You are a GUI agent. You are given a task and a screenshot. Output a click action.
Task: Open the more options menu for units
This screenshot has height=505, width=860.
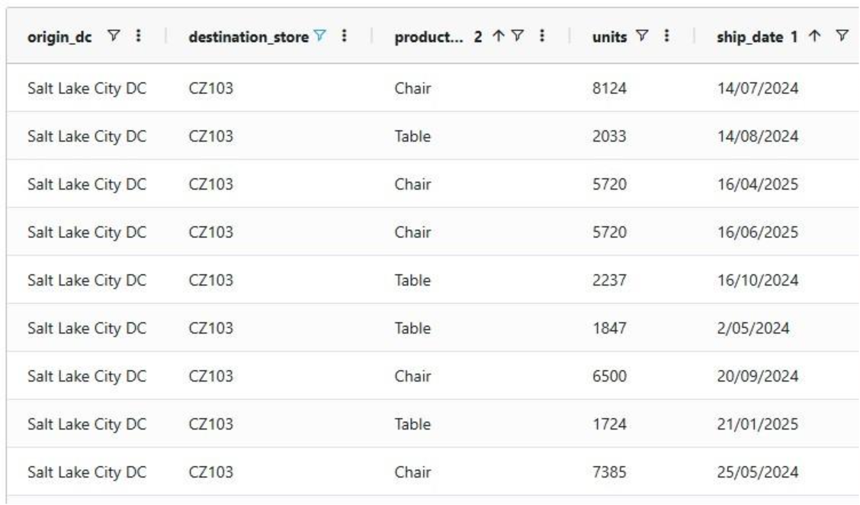(x=665, y=34)
